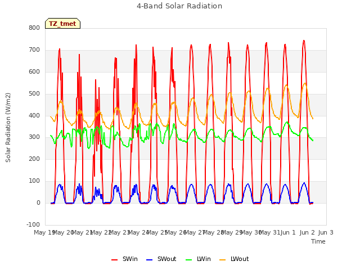The height and width of the screenshot is (270, 360).
Task: Click the 300 y-axis tick label
Action: tap(34, 137)
